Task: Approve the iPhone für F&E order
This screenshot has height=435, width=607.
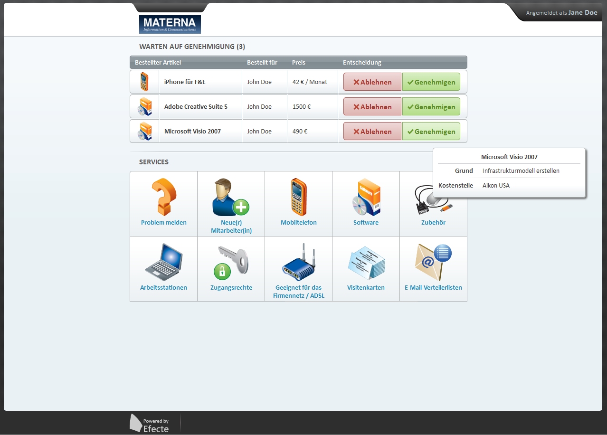Action: tap(431, 82)
